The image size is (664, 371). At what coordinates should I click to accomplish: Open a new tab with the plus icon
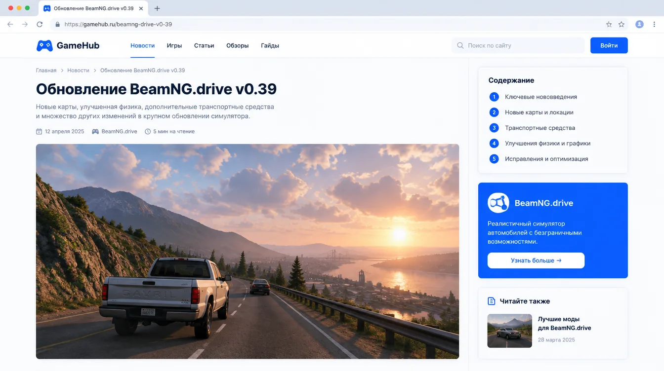[157, 8]
